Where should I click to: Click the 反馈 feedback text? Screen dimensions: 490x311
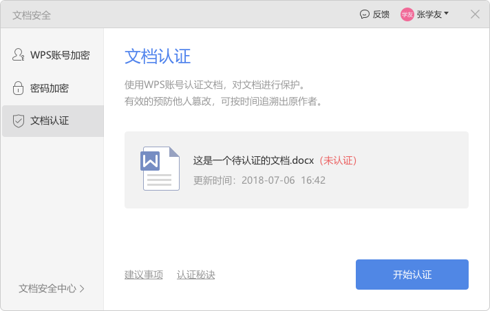coord(381,14)
